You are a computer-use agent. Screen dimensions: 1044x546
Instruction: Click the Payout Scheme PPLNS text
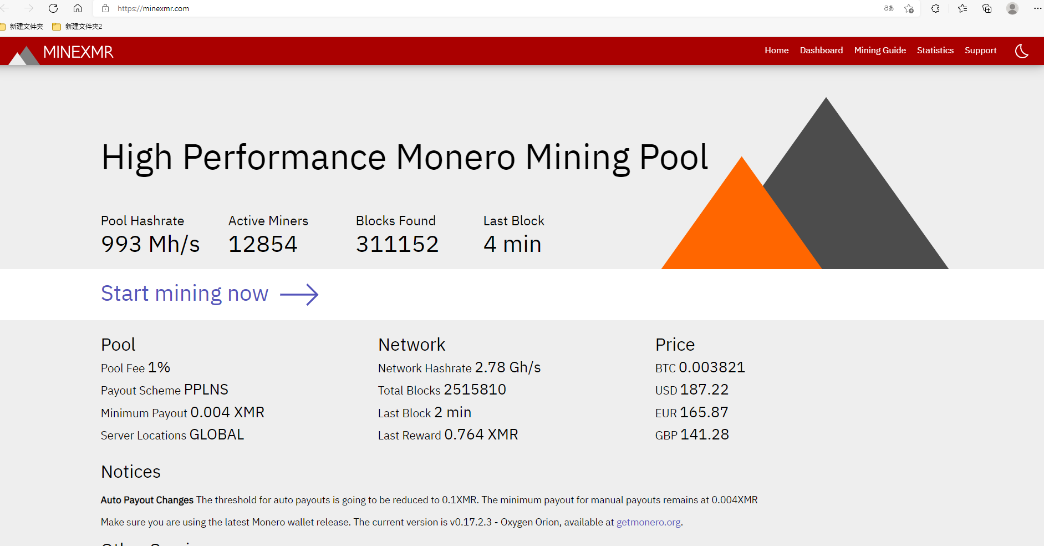pyautogui.click(x=165, y=390)
